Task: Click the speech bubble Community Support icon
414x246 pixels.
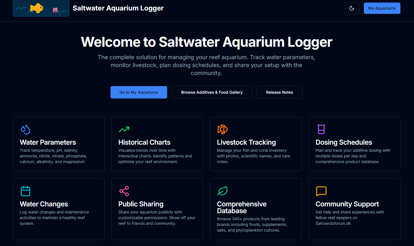Action: point(321,191)
